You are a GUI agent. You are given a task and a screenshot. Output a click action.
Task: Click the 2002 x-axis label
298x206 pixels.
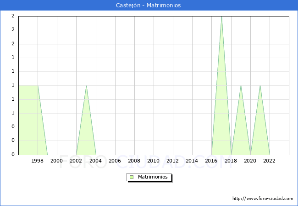click(76, 161)
